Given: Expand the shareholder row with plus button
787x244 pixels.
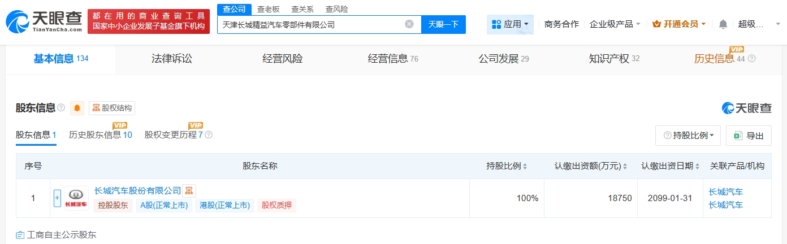Looking at the screenshot, I should (x=57, y=198).
